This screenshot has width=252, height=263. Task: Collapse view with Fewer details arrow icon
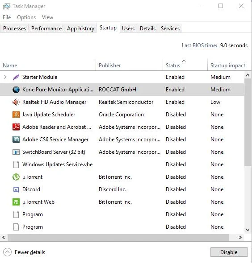point(7,252)
